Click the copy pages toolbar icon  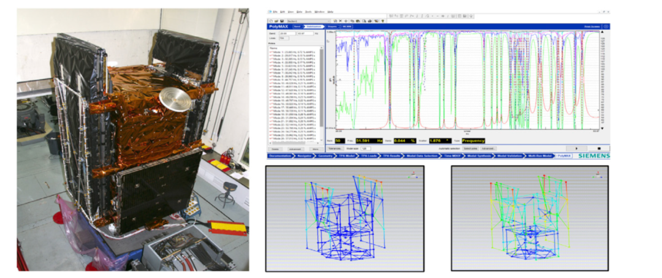pos(352,21)
